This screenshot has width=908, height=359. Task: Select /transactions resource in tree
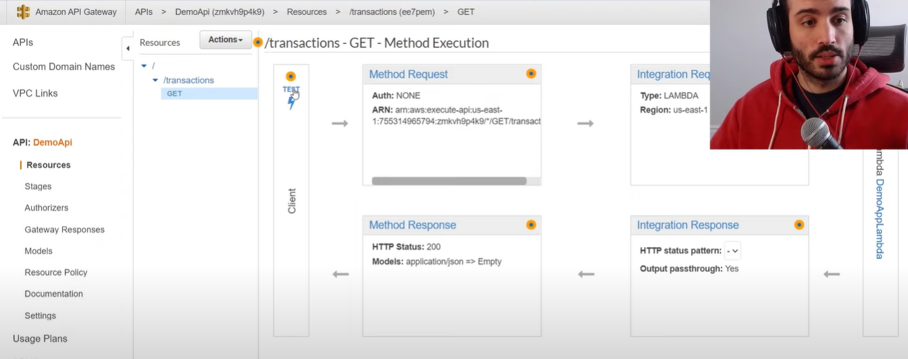[188, 80]
